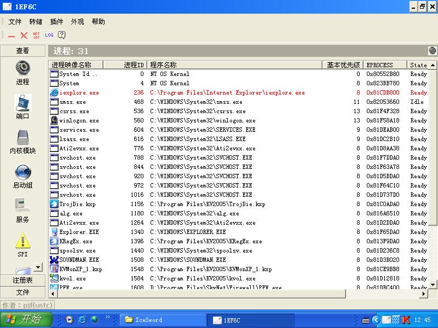Viewport: 438px width, 328px height.
Task: Expand quick launch chevron on taskbar
Action: coord(107,317)
